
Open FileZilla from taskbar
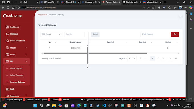click(x=147, y=106)
